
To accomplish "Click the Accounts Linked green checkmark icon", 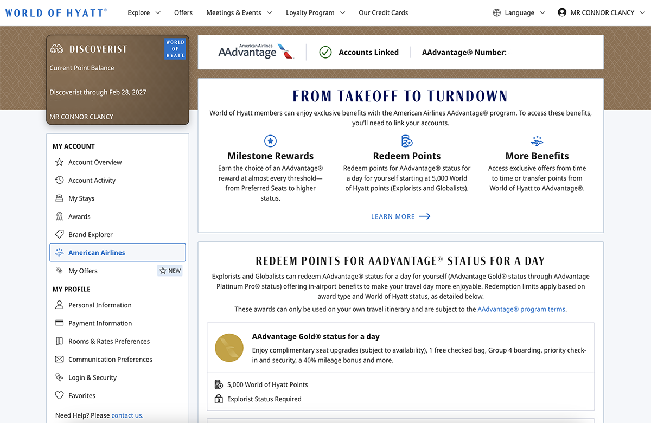I will pyautogui.click(x=325, y=52).
